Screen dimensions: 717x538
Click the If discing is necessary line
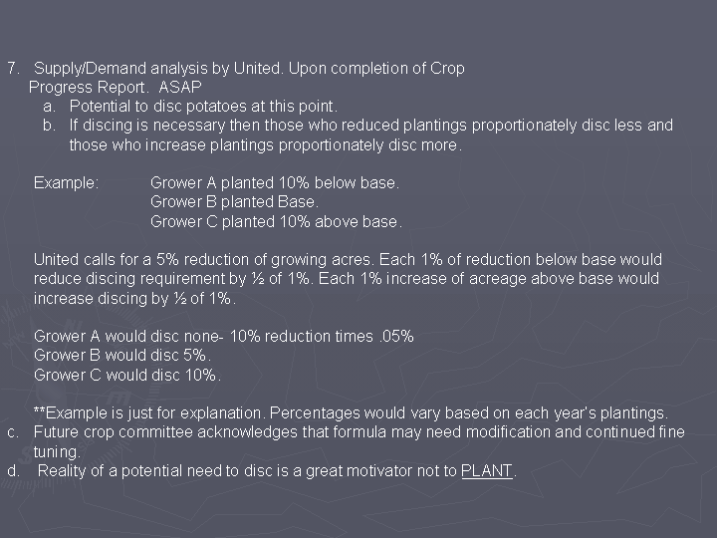tap(371, 126)
